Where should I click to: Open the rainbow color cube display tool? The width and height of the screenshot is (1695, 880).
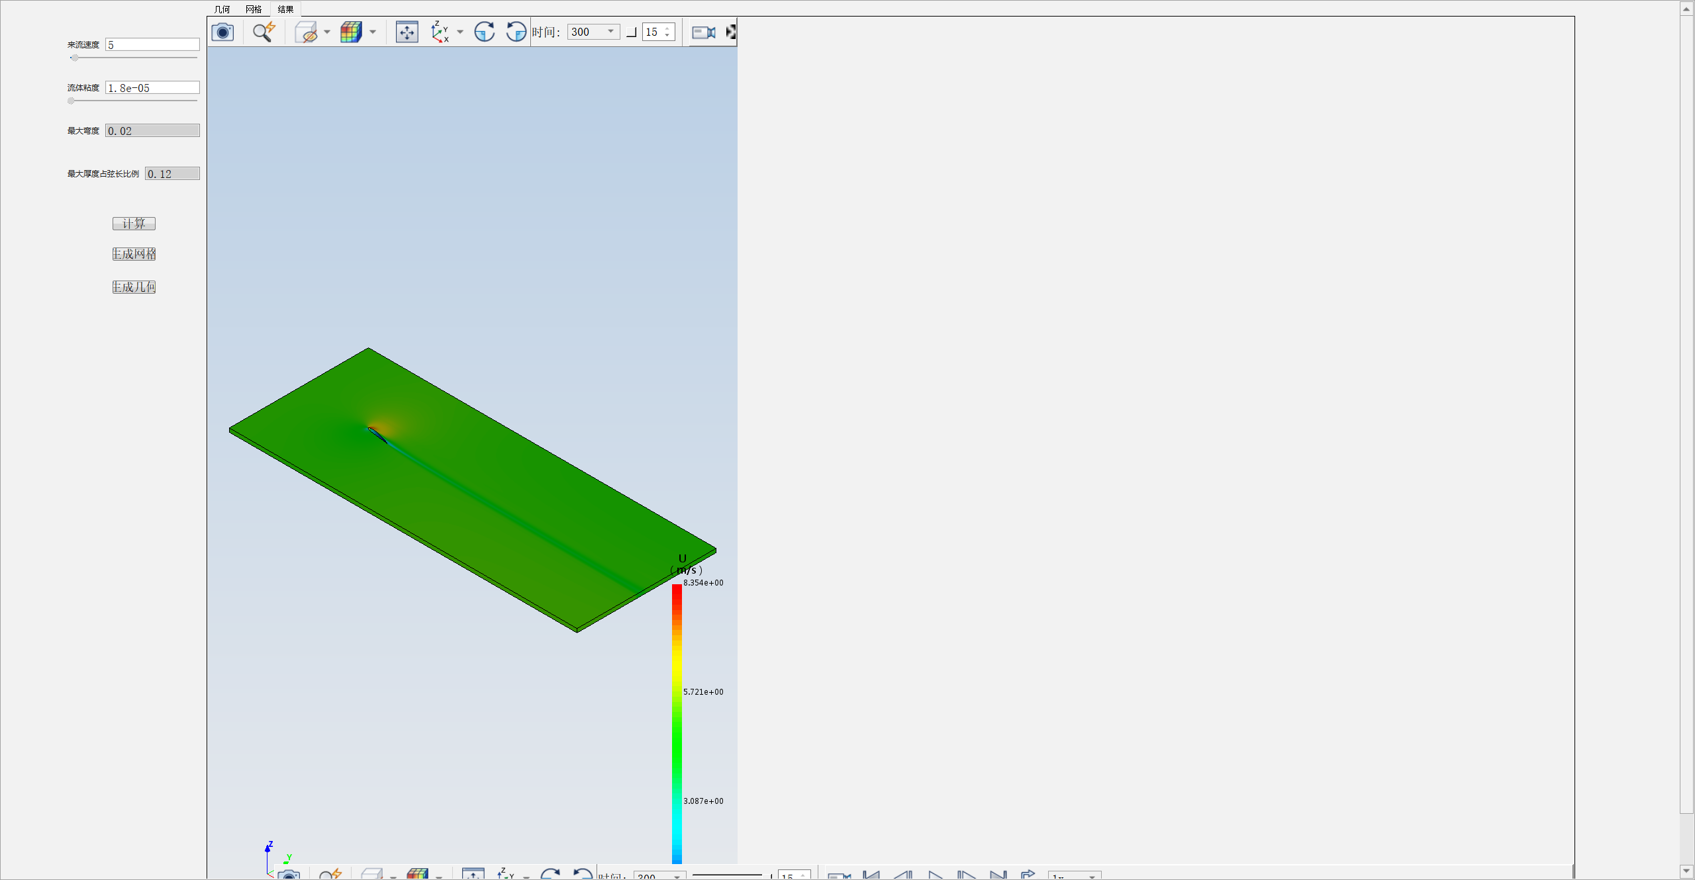point(351,32)
